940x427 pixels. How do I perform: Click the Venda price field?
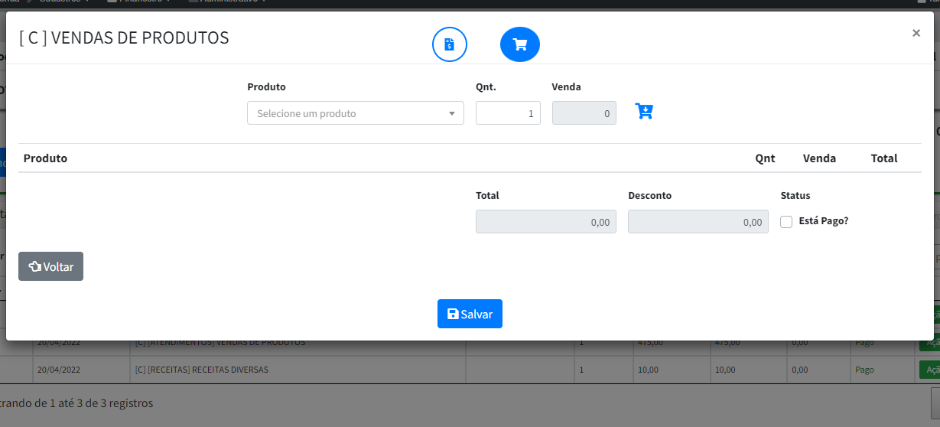tap(584, 113)
